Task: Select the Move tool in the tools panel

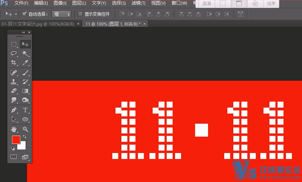Action: pyautogui.click(x=25, y=44)
